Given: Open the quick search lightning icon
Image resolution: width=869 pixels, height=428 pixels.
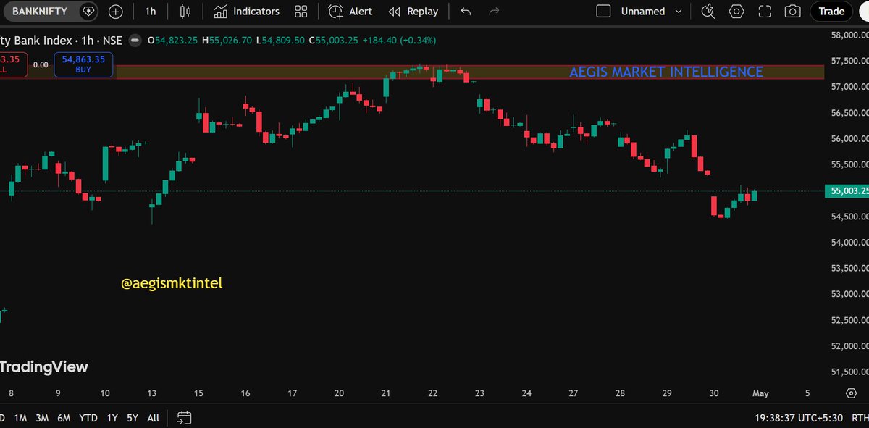Looking at the screenshot, I should (x=708, y=11).
